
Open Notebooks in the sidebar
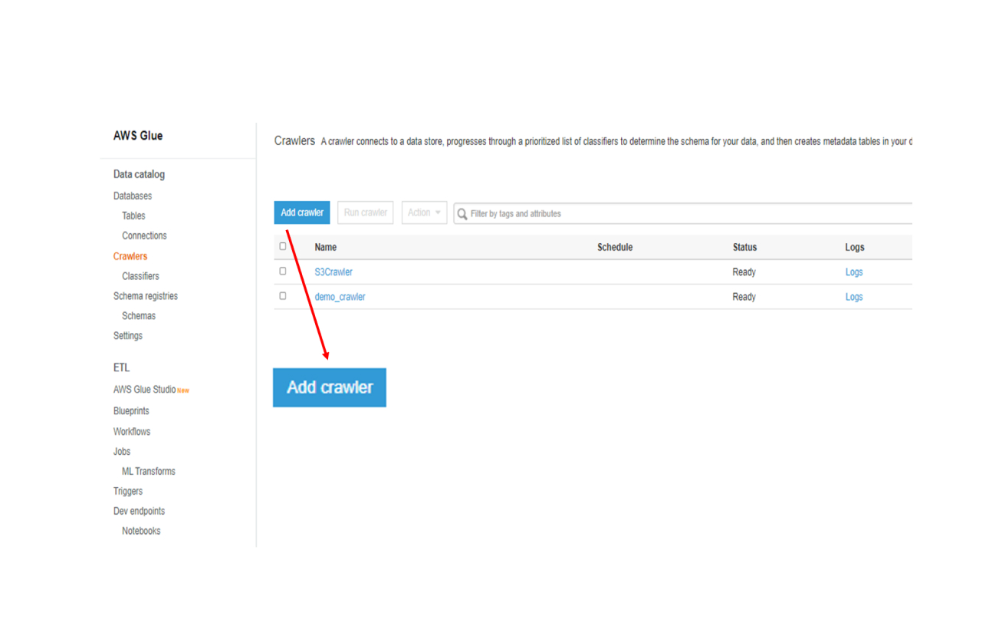[141, 532]
